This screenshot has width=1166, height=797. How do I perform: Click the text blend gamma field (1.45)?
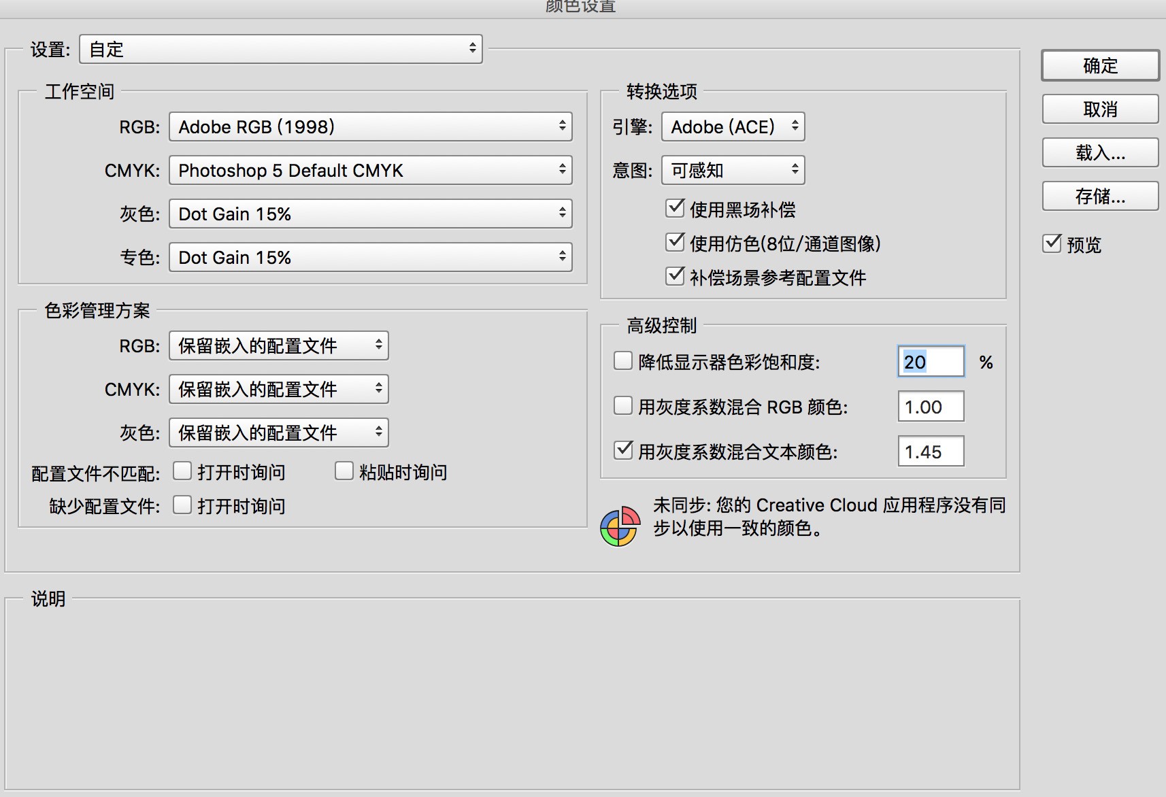(931, 452)
